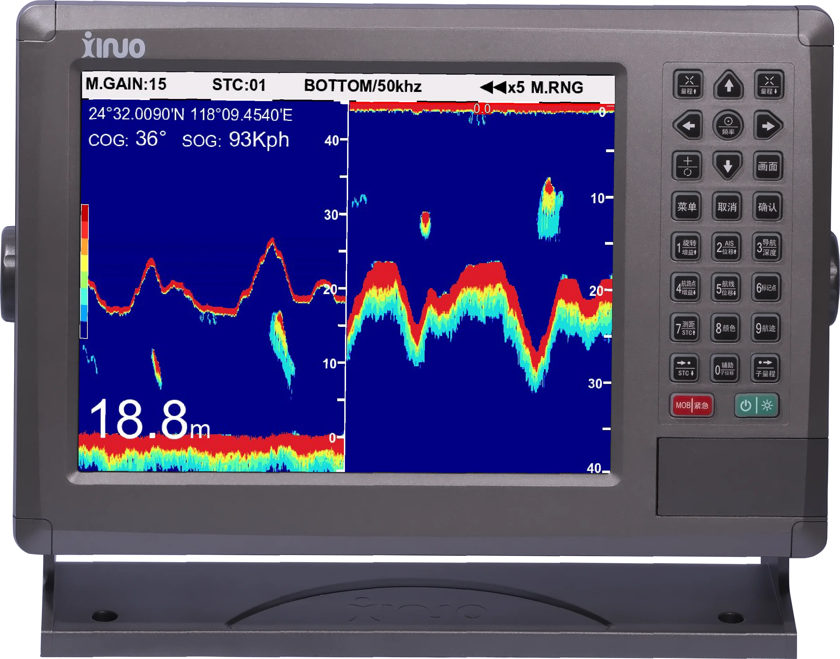The height and width of the screenshot is (659, 840).
Task: Switch display with 画面 key
Action: pos(767,166)
